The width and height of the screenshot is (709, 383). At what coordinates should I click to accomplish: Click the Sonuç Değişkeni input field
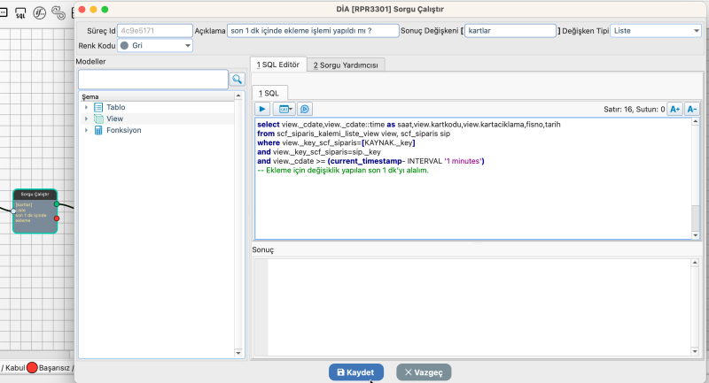tap(509, 30)
